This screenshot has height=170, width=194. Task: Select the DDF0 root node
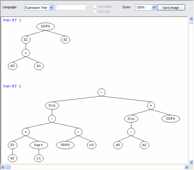point(46,26)
